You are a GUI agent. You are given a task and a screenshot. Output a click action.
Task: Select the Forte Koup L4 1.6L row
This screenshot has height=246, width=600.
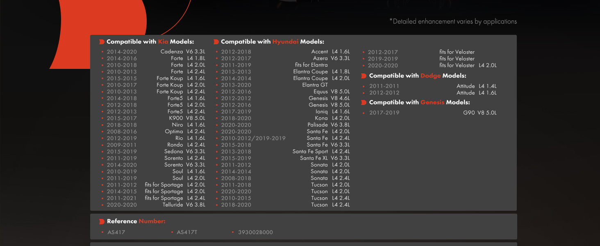pos(153,78)
